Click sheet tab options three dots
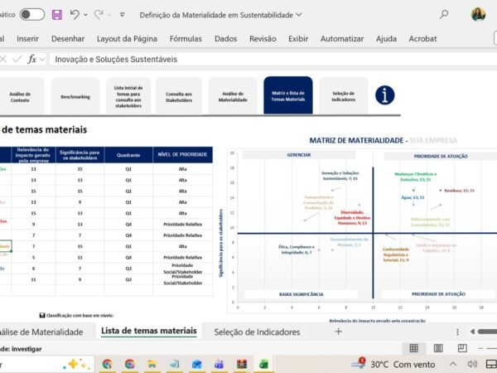Screen dimensions: 497x373 click(457, 332)
